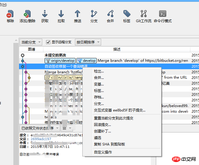Select the Uncommitted changes (未提交的更改) row
This screenshot has height=165, width=199.
[109, 55]
